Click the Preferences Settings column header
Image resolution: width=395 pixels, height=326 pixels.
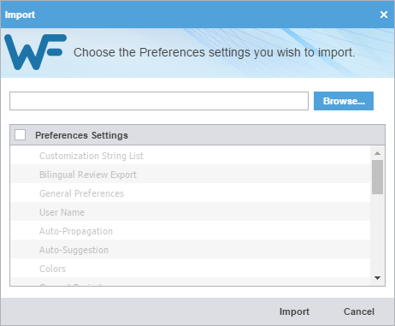pos(82,135)
